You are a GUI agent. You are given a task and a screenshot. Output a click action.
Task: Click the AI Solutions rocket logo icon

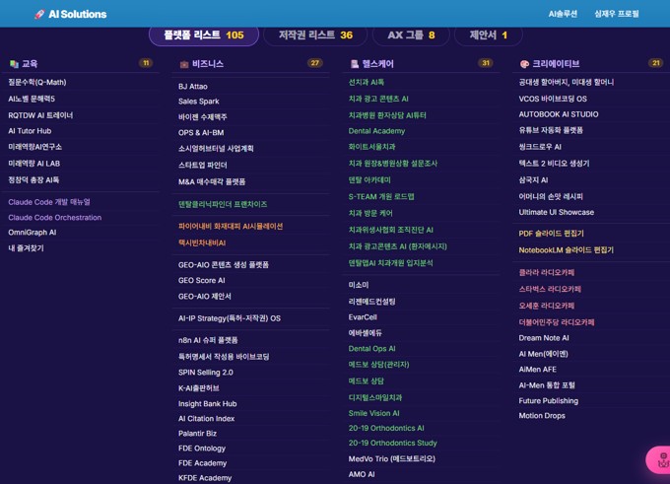click(x=39, y=14)
